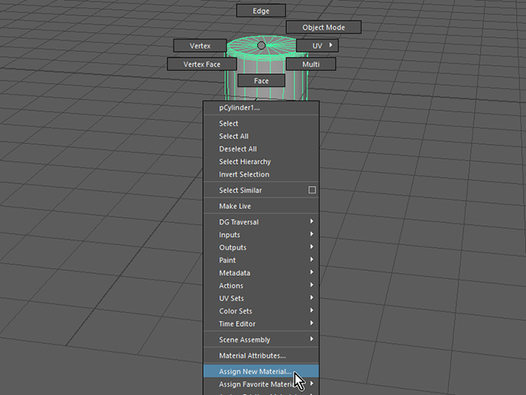The width and height of the screenshot is (526, 395).
Task: Expand the Inputs submenu
Action: (261, 235)
